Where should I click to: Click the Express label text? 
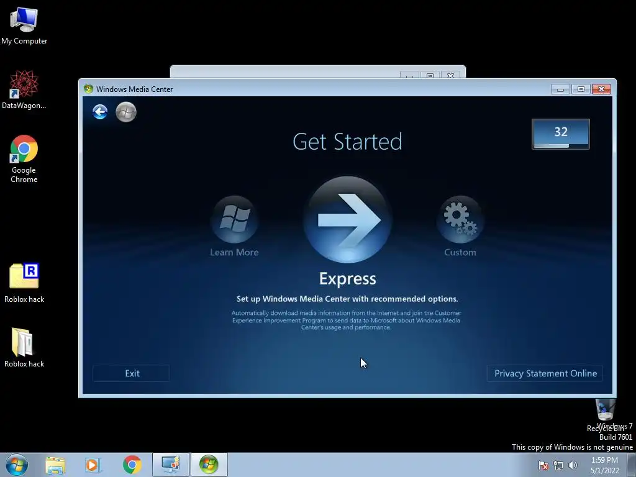[348, 279]
